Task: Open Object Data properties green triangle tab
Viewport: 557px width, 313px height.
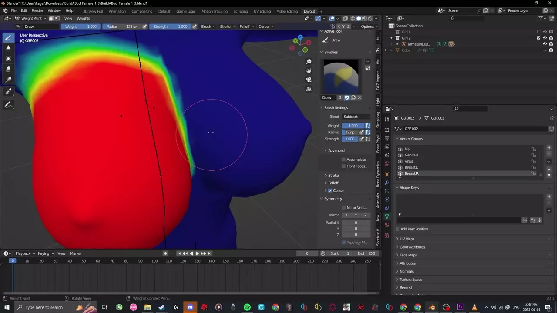Action: tap(387, 216)
